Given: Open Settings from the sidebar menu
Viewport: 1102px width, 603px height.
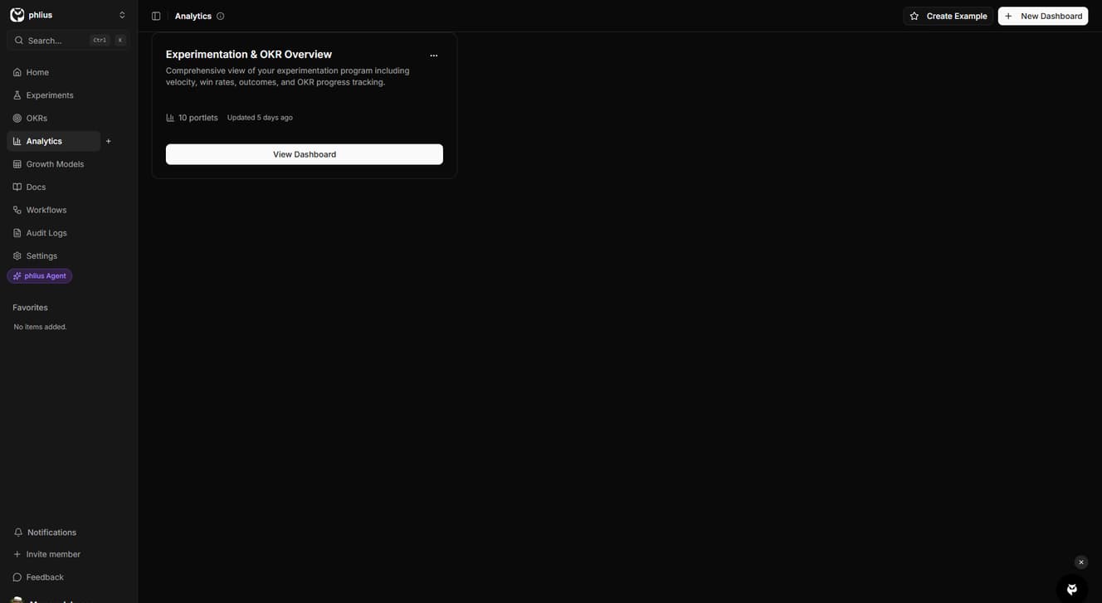Looking at the screenshot, I should coord(27,255).
